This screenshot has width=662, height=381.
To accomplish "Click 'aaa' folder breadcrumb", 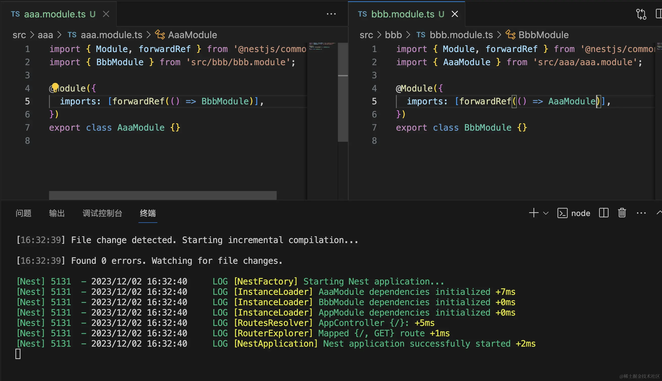I will [x=45, y=35].
